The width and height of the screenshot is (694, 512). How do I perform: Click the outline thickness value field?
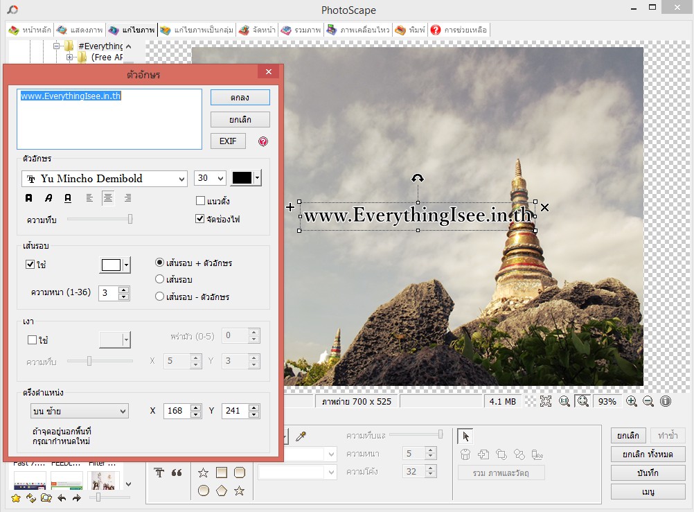[109, 293]
